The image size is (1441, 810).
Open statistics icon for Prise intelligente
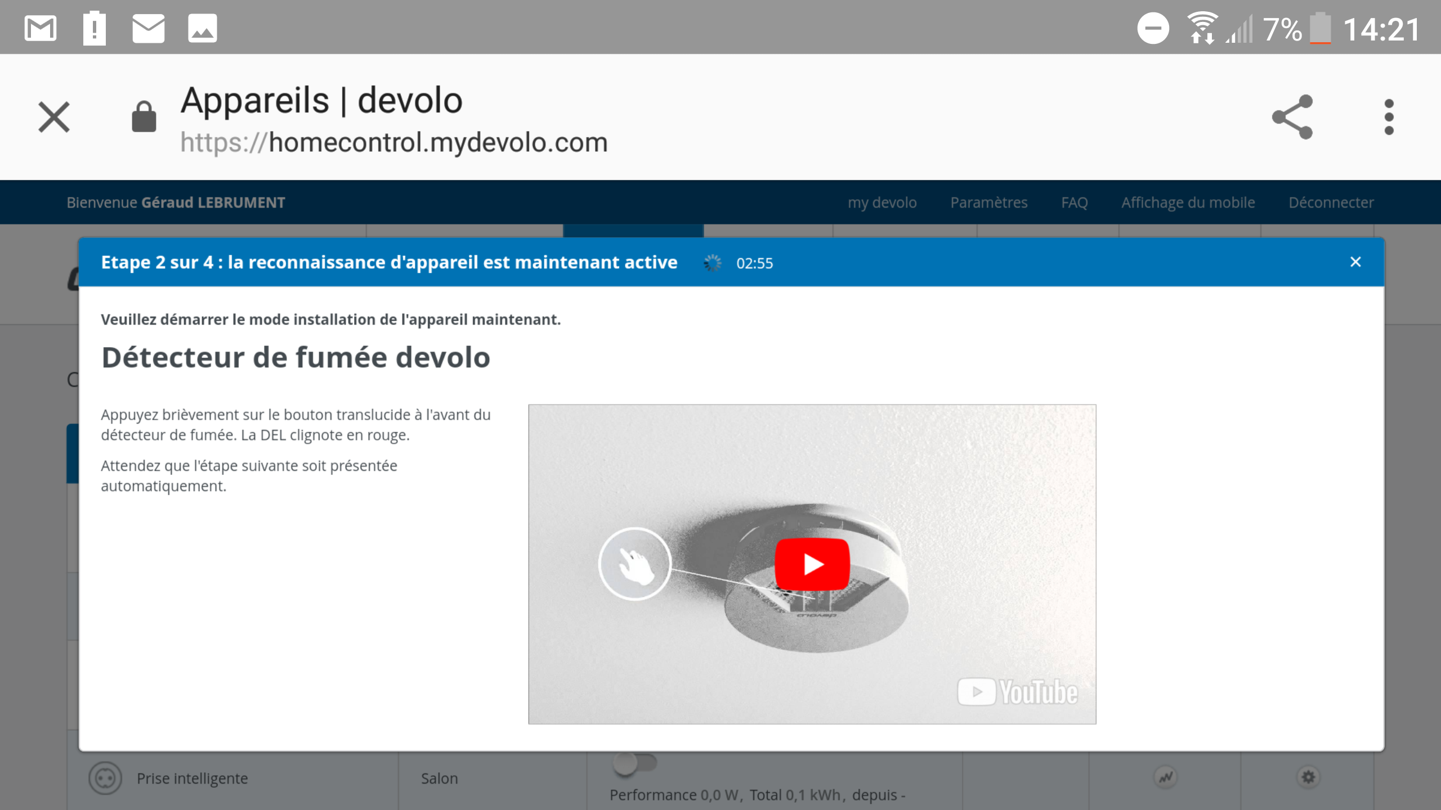pyautogui.click(x=1166, y=777)
